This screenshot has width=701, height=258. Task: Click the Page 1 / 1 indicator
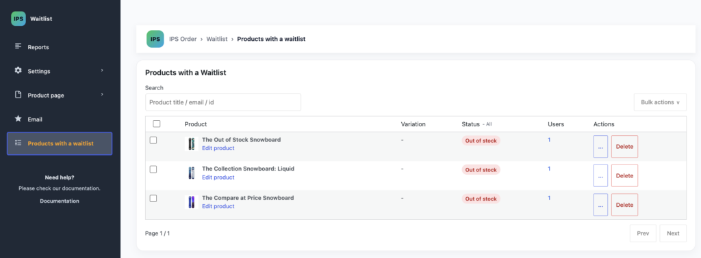157,233
